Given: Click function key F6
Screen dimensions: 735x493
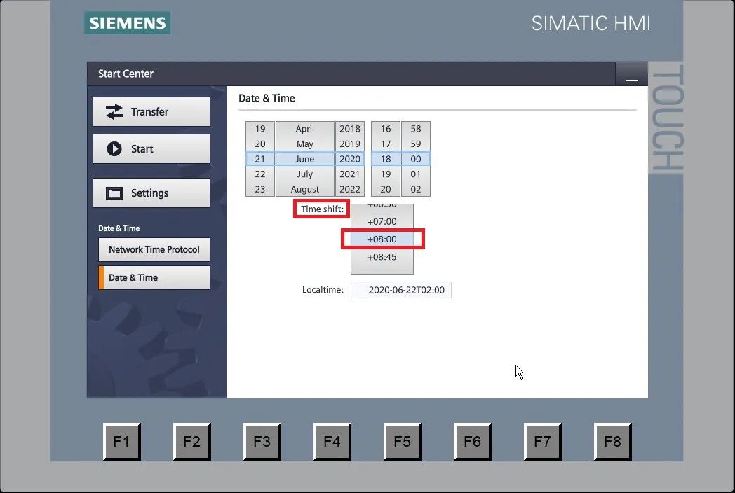Looking at the screenshot, I should tap(473, 441).
